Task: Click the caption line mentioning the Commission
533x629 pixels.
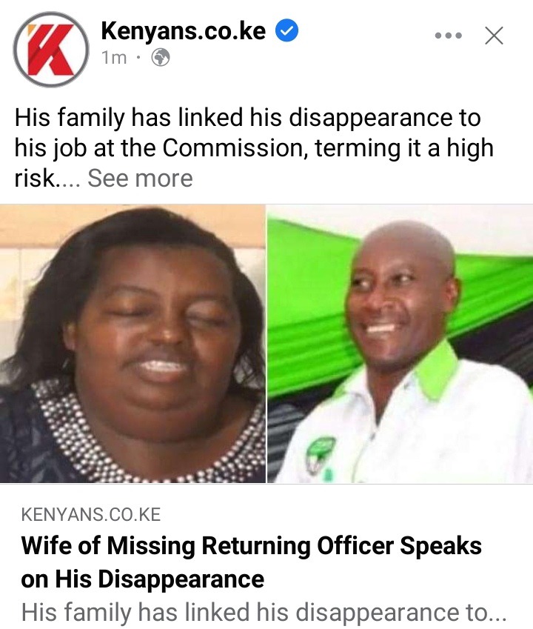Action: pos(254,148)
